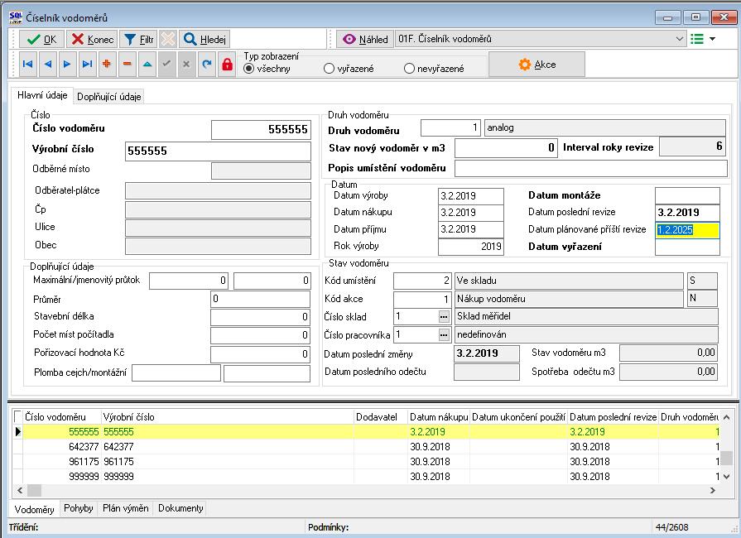
Task: Click the grid vertical scrollbar up arrow
Action: [726, 417]
